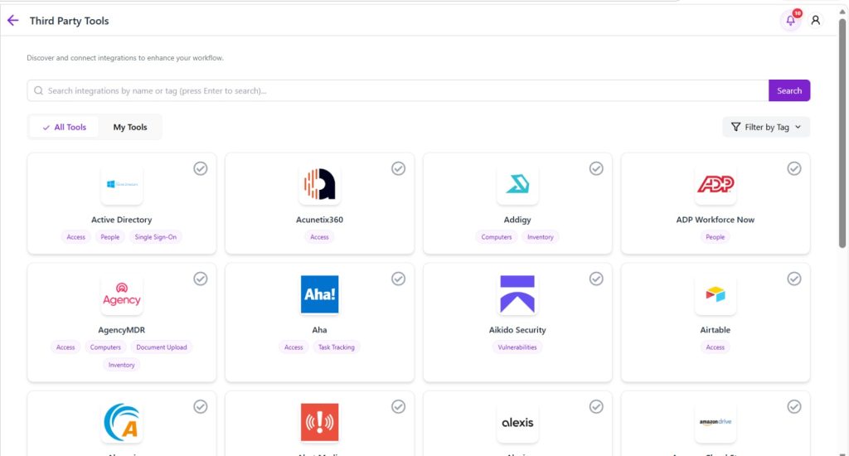Click the purple Search button

pyautogui.click(x=789, y=90)
